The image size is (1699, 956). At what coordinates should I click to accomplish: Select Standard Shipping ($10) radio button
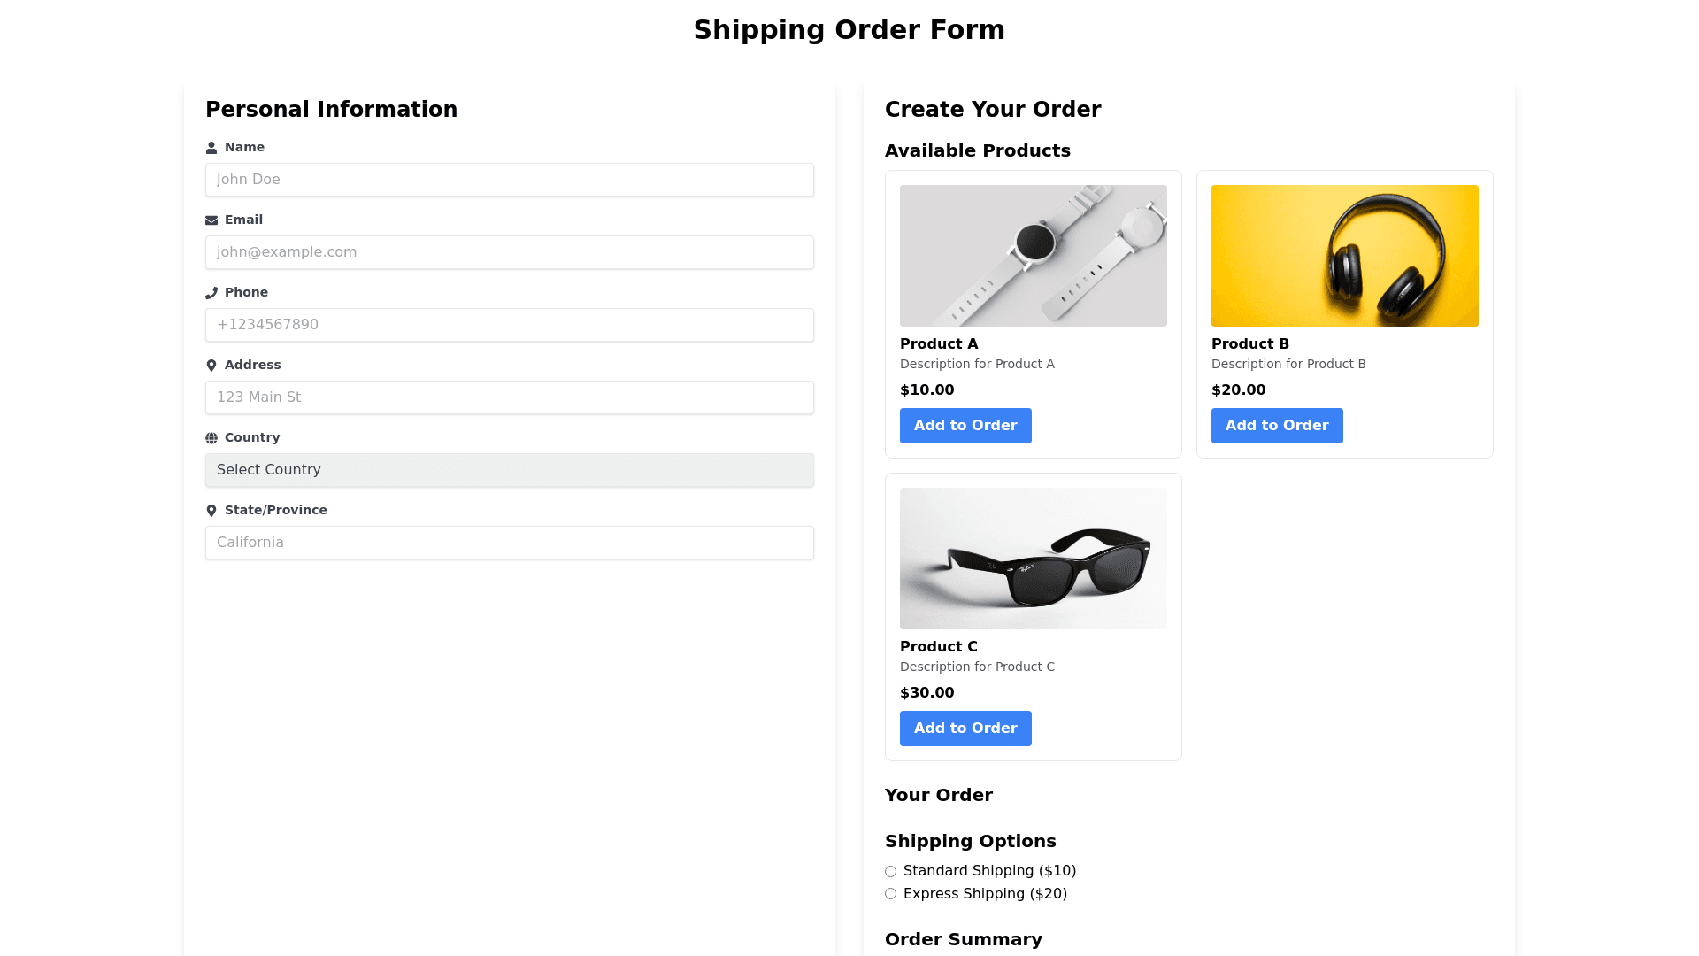pos(891,872)
